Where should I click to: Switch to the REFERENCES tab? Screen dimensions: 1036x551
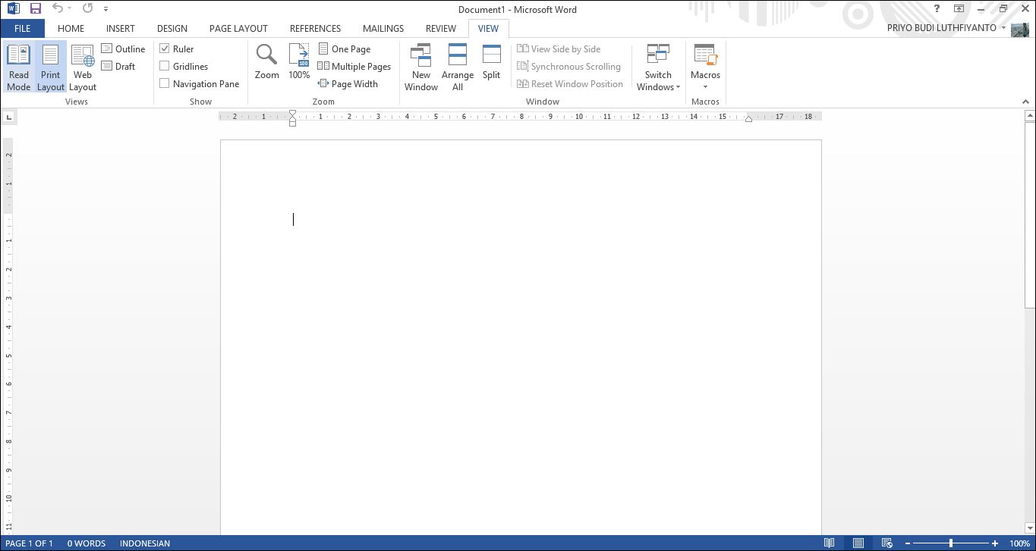315,28
